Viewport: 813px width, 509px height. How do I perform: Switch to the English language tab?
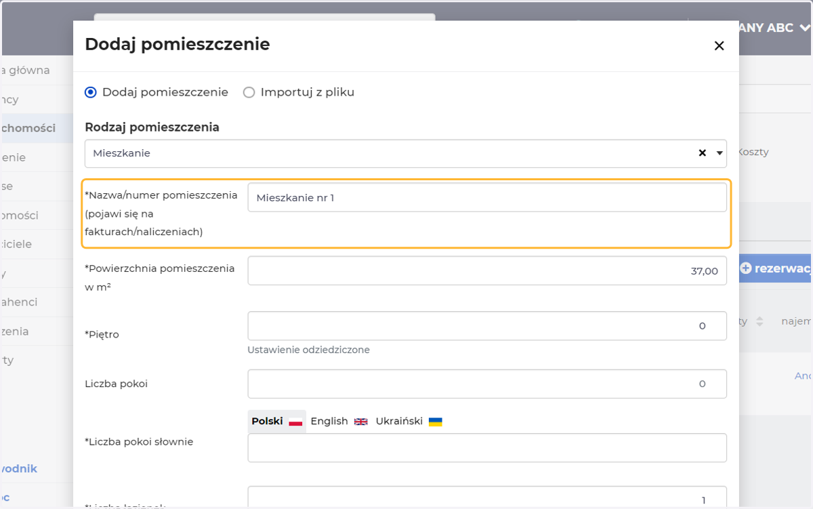tap(339, 421)
